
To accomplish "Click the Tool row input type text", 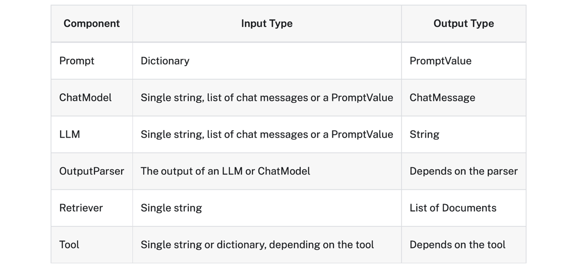I will pos(257,245).
